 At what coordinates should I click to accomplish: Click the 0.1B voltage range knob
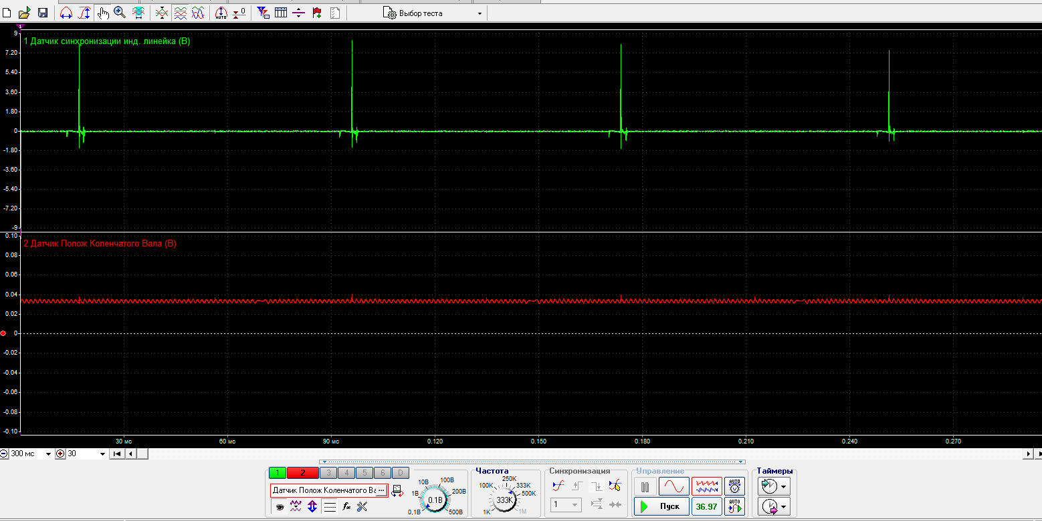click(435, 500)
